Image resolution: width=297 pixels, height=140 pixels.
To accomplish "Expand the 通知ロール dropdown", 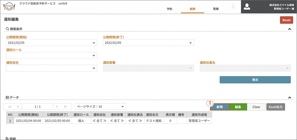I will (x=94, y=55).
